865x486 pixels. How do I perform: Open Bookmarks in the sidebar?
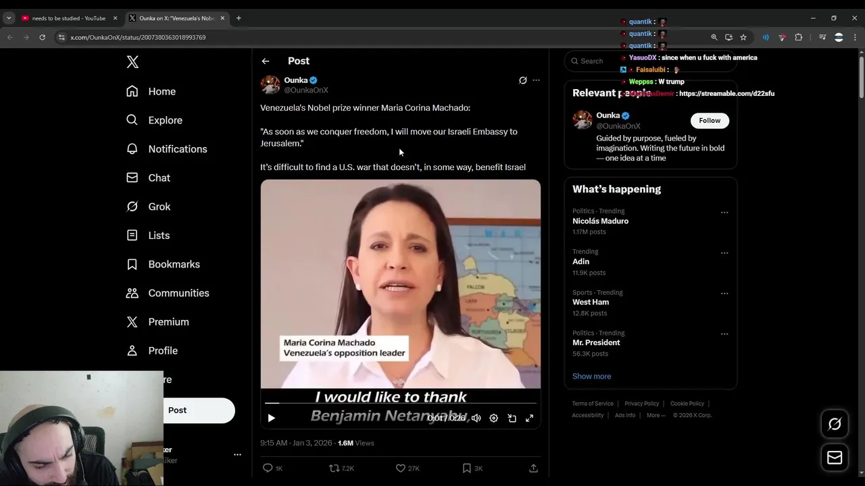click(164, 265)
